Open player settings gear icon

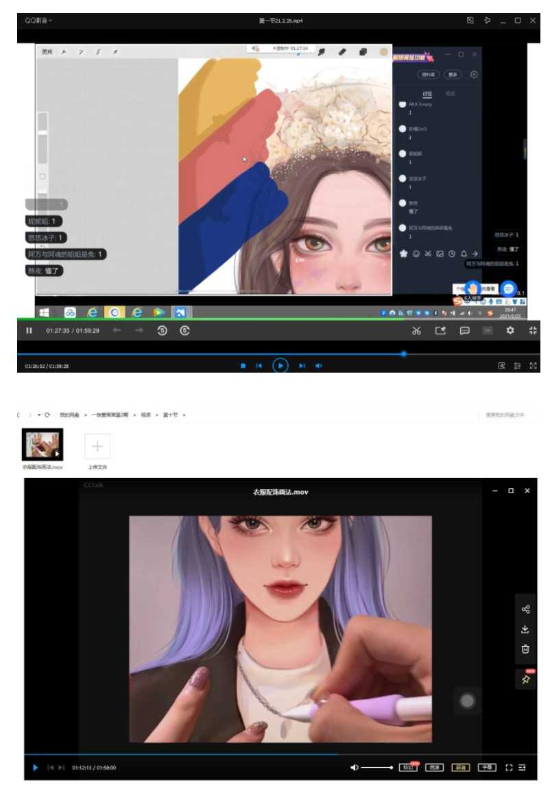click(510, 330)
